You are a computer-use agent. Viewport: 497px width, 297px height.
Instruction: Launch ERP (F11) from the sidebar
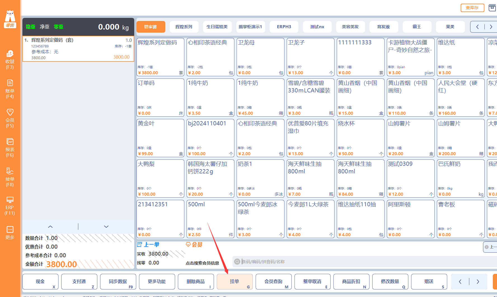(x=10, y=206)
